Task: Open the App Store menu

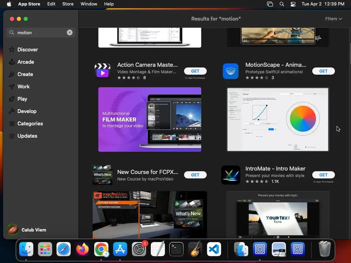Action: [x=29, y=4]
